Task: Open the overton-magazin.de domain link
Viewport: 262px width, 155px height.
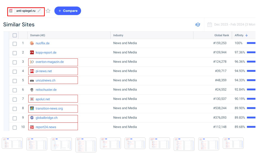Action: click(50, 62)
